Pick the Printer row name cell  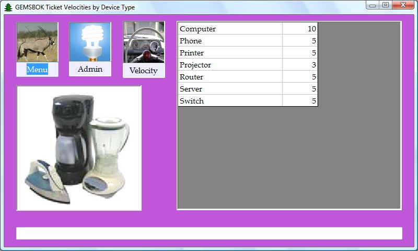tap(230, 53)
